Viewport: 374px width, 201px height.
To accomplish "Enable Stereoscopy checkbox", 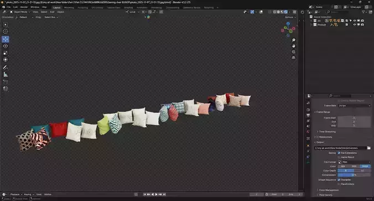I will pyautogui.click(x=318, y=137).
